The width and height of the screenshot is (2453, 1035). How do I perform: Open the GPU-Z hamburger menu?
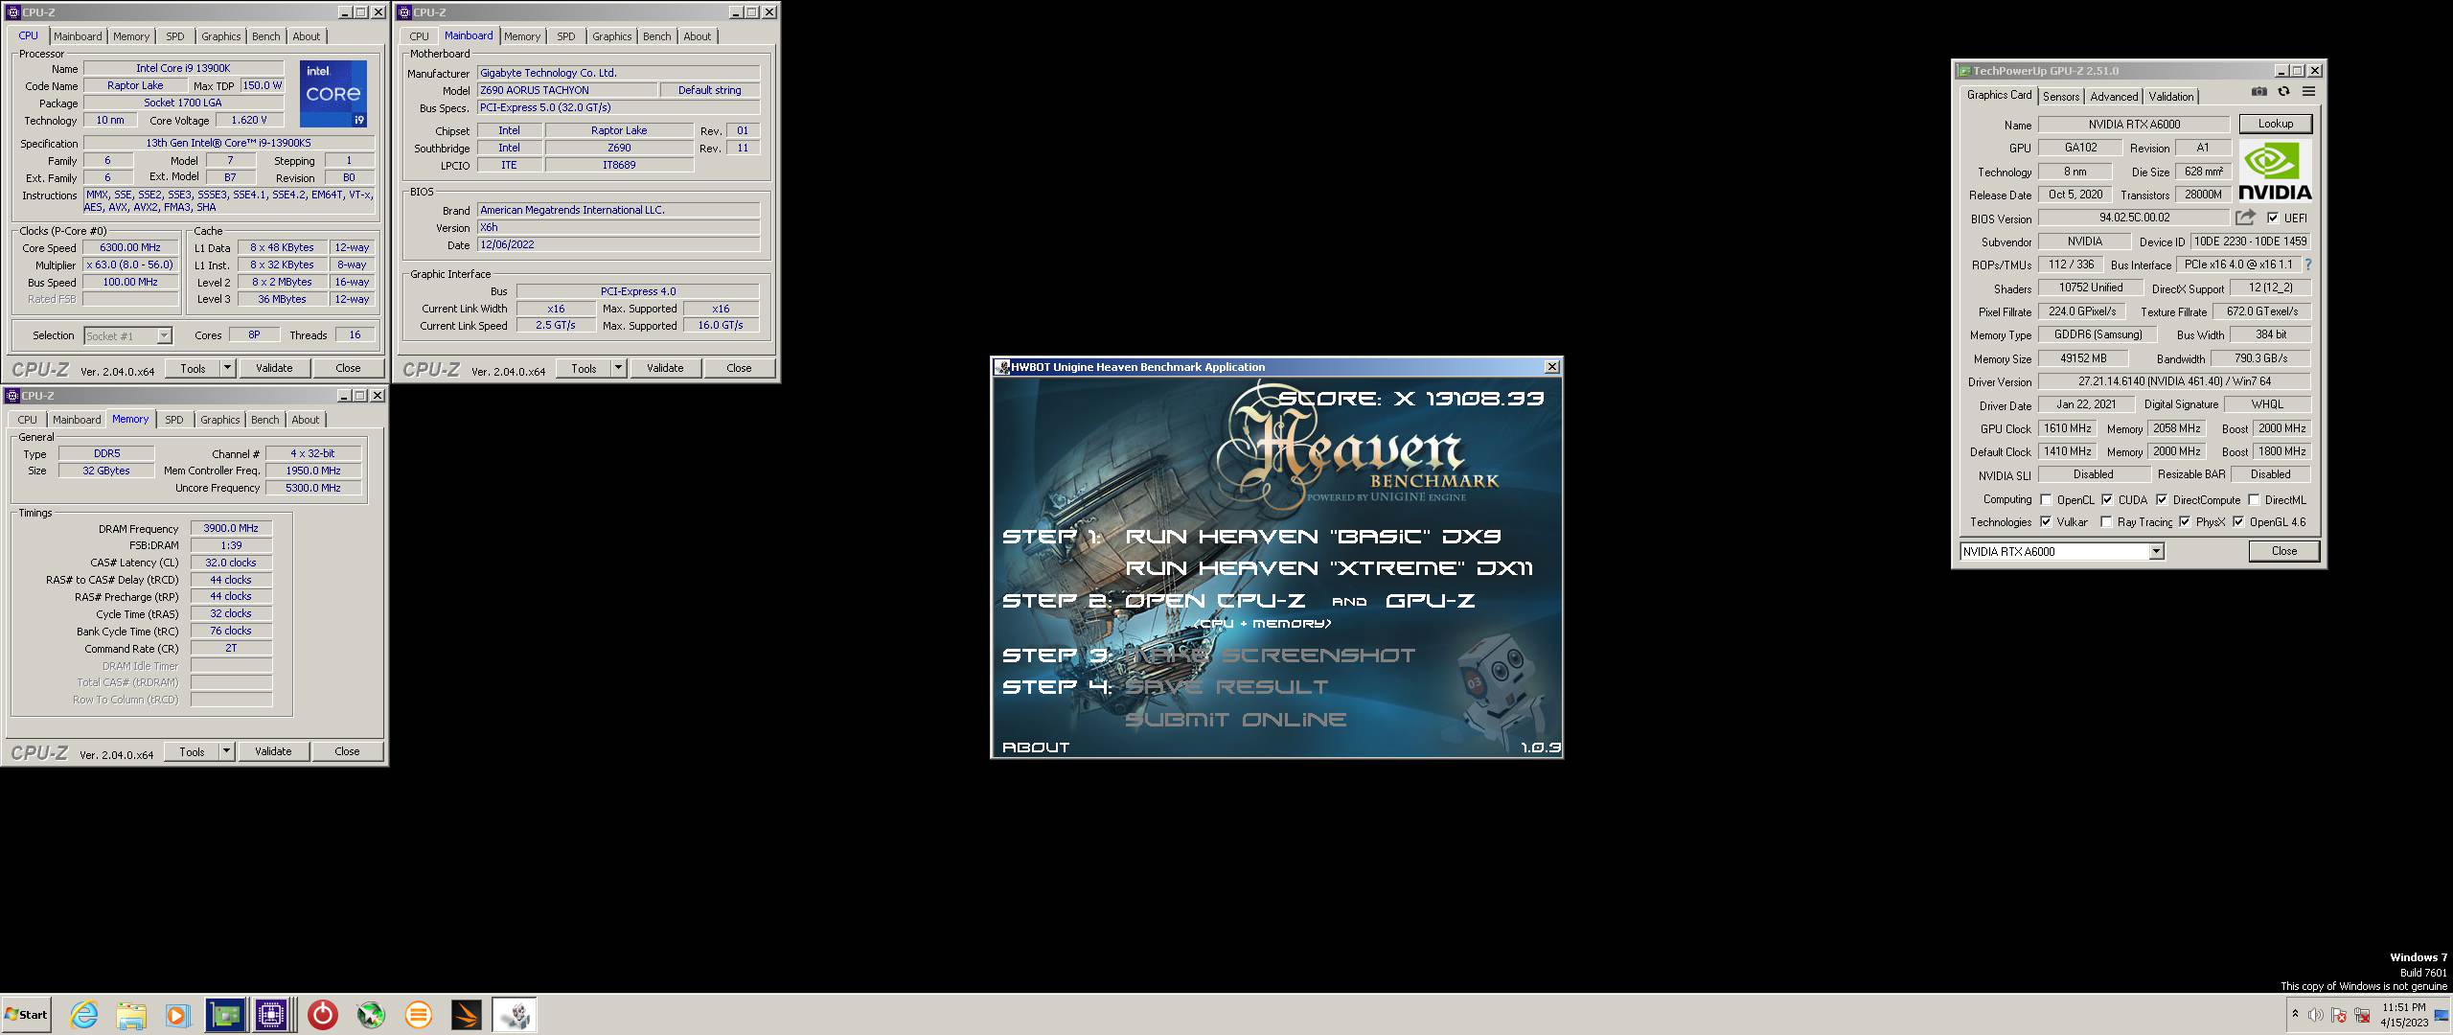(x=2308, y=92)
